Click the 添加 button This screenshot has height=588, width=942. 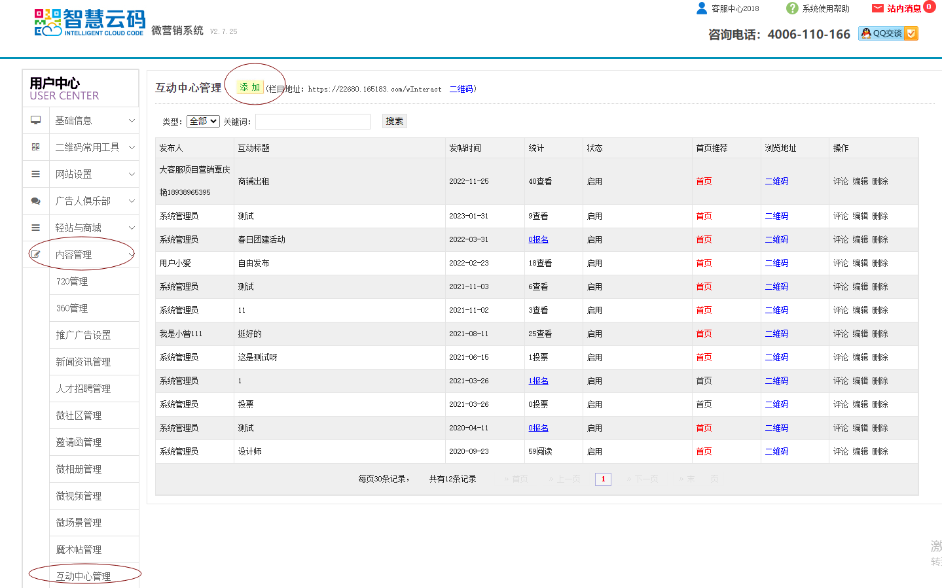(249, 88)
